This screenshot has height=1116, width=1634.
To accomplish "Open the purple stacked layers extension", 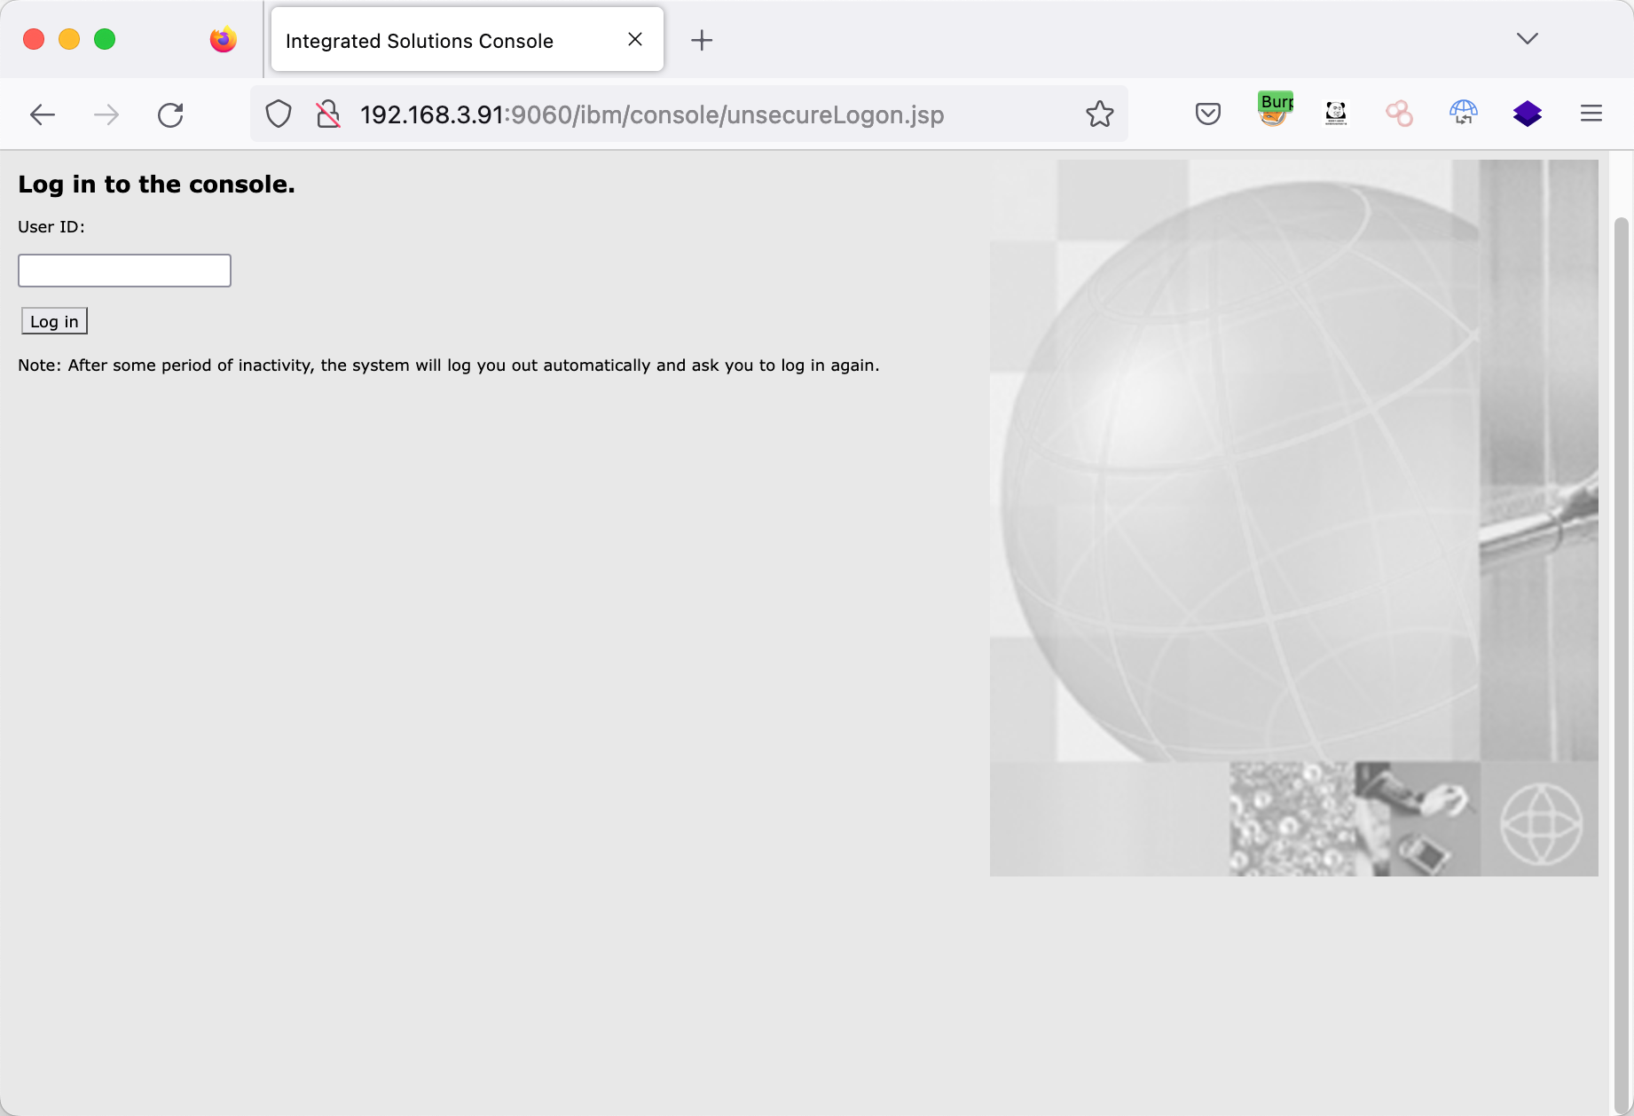I will (x=1527, y=114).
